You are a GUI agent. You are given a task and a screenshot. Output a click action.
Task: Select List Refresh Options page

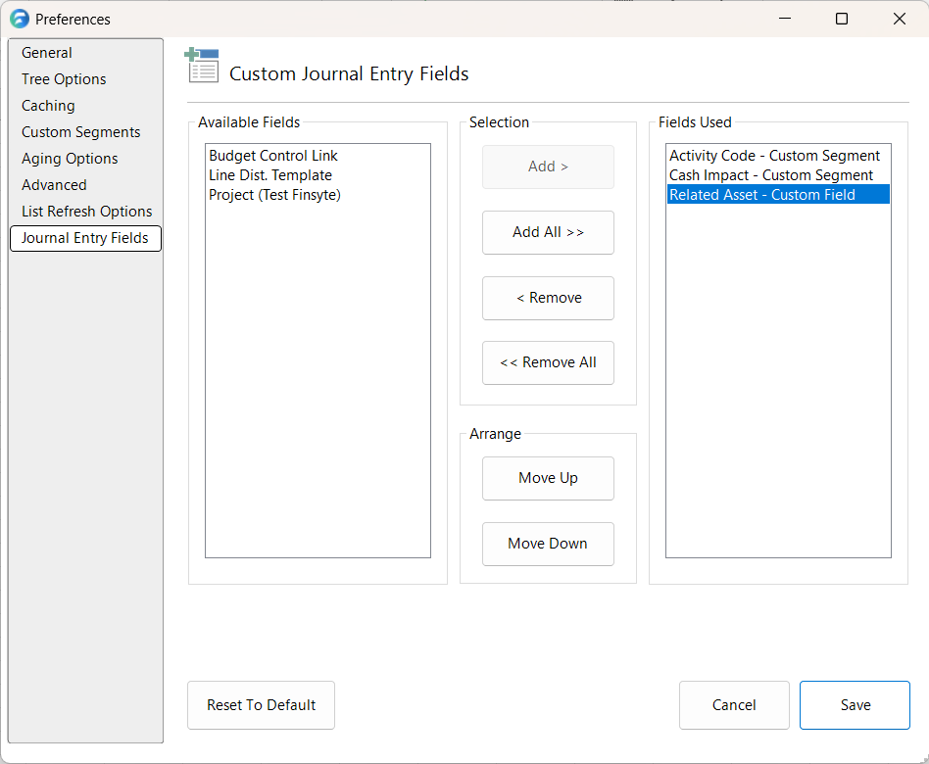[86, 212]
